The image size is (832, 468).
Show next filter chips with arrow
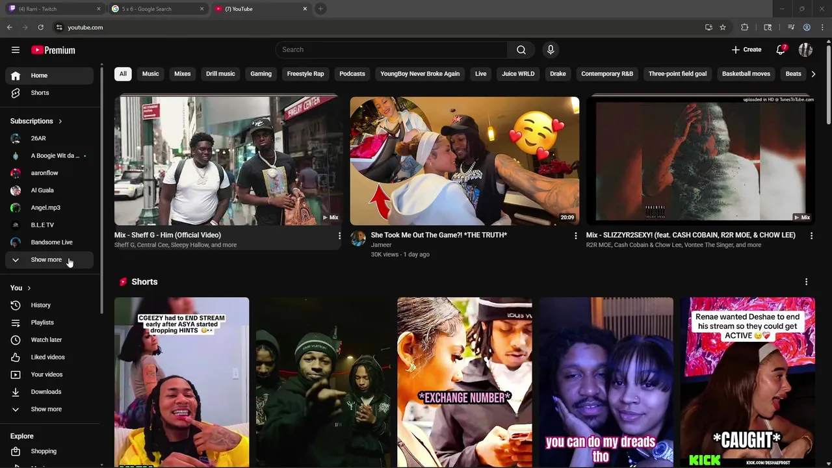813,74
